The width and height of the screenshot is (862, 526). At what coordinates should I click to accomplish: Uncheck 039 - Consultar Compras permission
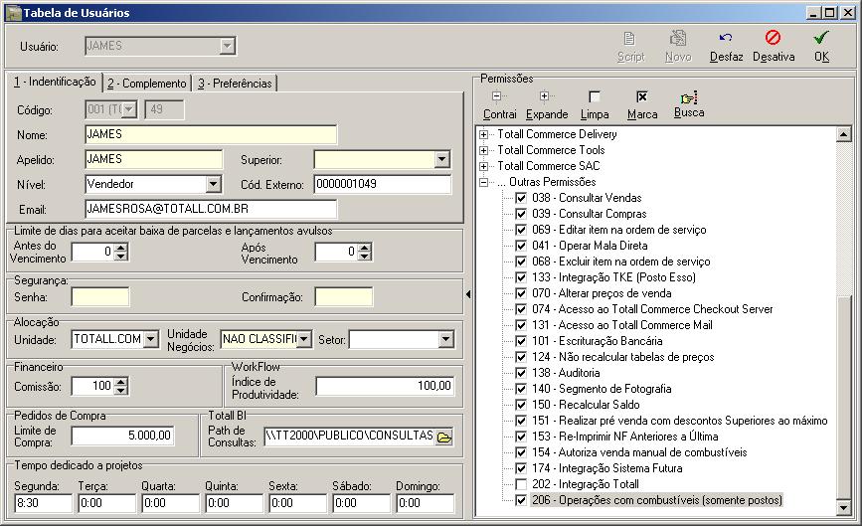click(x=521, y=214)
